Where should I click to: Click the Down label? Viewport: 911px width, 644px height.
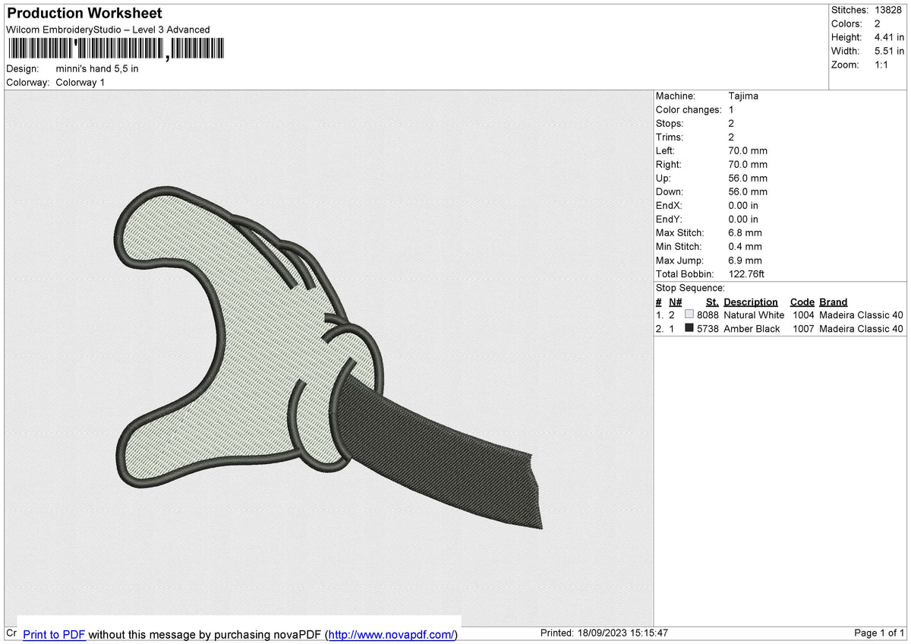tap(670, 191)
